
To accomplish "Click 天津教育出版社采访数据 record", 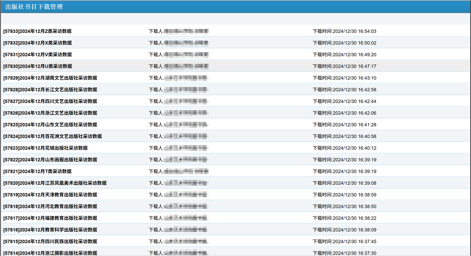I will [x=50, y=195].
